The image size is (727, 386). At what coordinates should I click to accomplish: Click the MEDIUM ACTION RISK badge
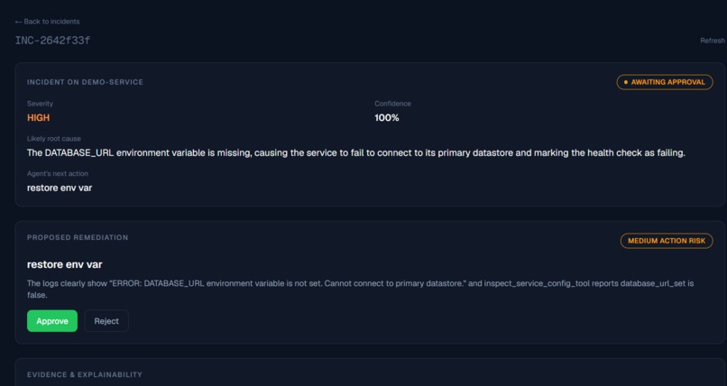pyautogui.click(x=667, y=241)
